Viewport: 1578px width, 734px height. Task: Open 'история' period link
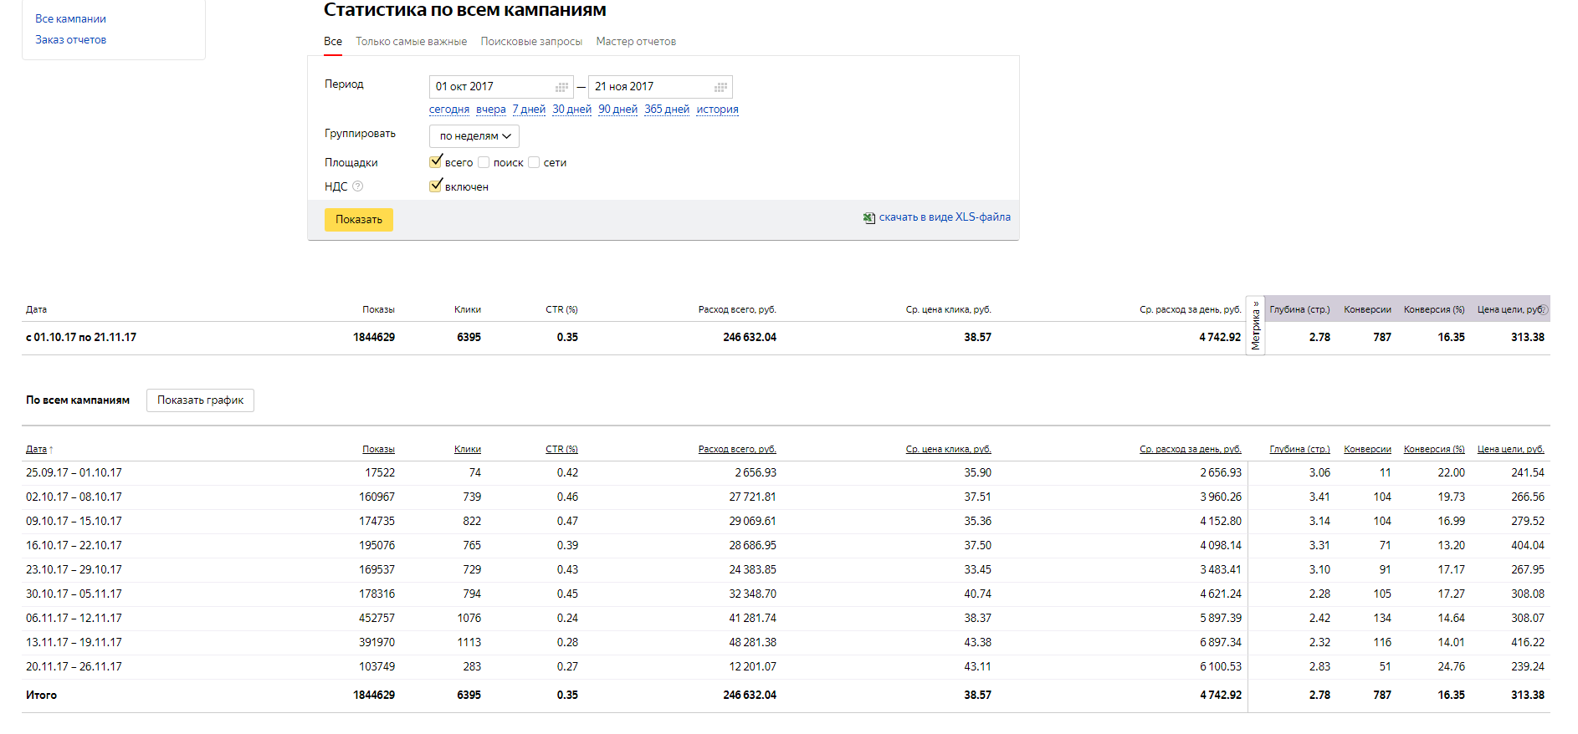[x=717, y=110]
